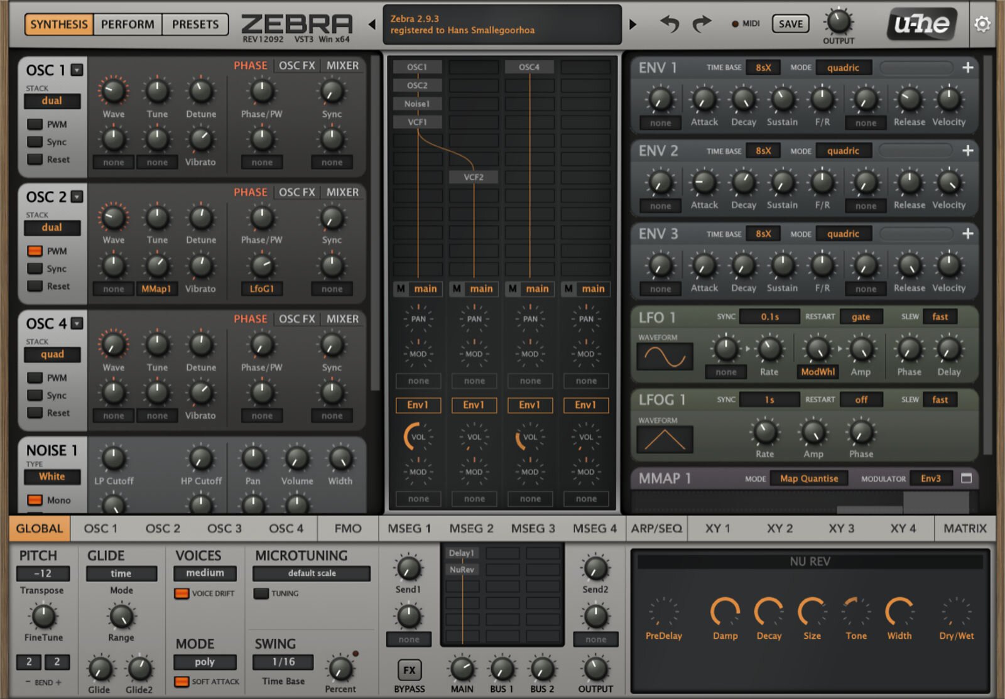Click the FX bypass icon
1005x699 pixels.
(x=410, y=670)
